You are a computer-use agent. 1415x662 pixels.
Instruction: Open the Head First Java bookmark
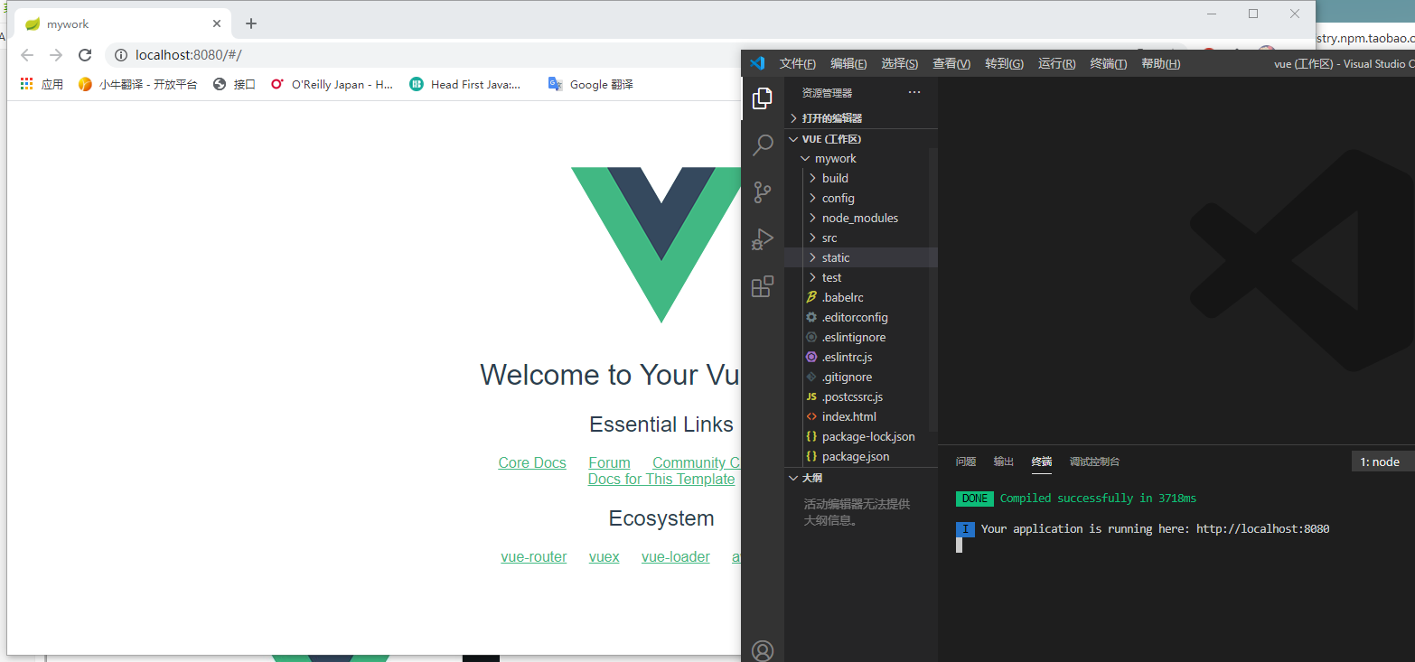465,84
